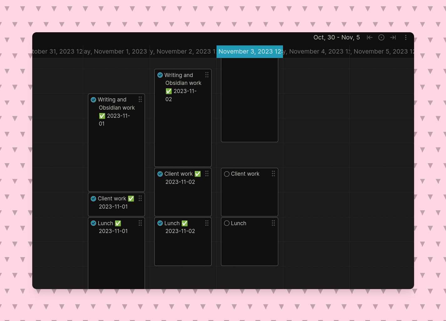Viewport: 446px width, 321px height.
Task: Grab drag handle of Writing 2023-11-01 task
Action: coord(140,99)
